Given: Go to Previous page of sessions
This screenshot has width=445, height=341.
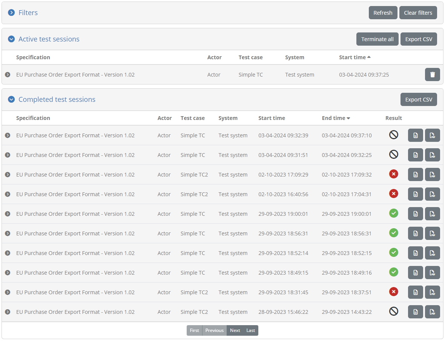Looking at the screenshot, I should point(214,330).
